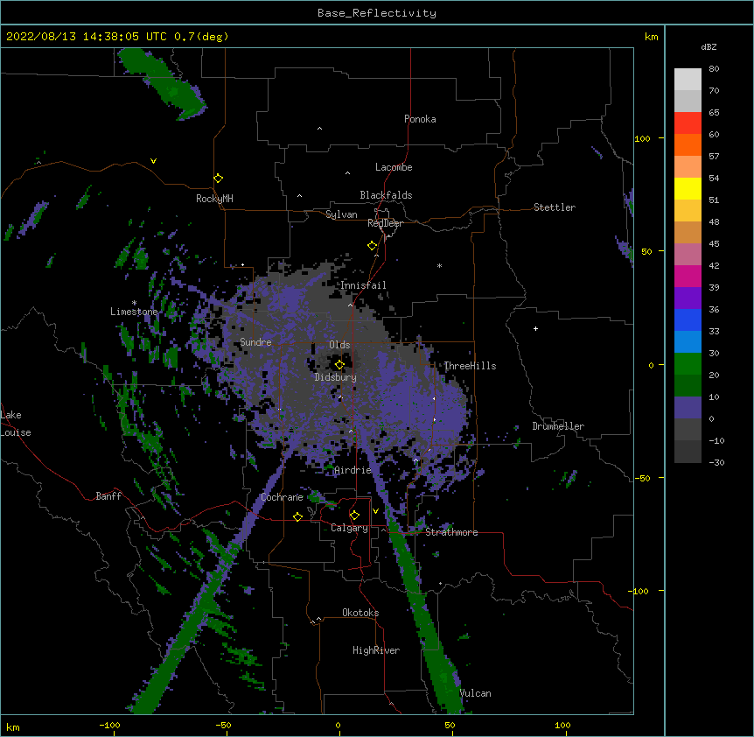Click the Drumheller label
Image resolution: width=754 pixels, height=737 pixels.
(558, 426)
